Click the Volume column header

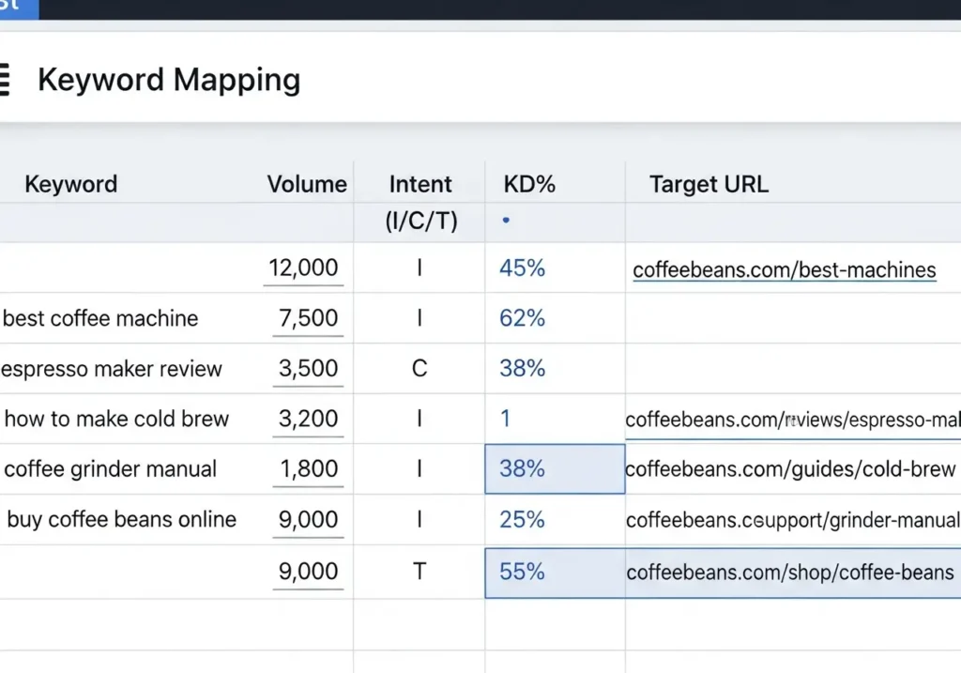[x=307, y=184]
